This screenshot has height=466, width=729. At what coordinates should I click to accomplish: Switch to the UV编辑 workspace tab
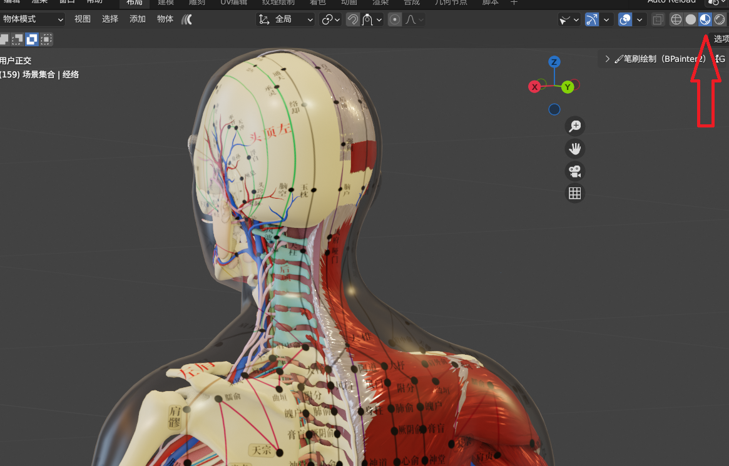point(234,2)
